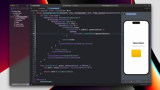Go back in editor history
The width and height of the screenshot is (160, 90).
click(x=33, y=8)
